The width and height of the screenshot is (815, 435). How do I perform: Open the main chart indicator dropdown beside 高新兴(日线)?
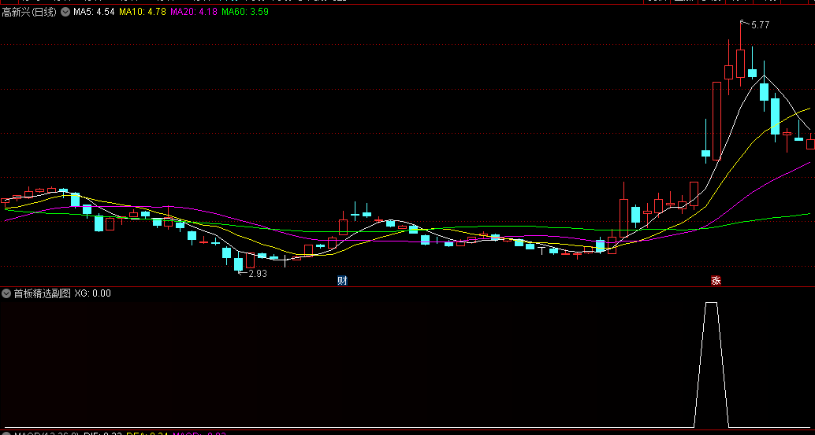pos(65,13)
